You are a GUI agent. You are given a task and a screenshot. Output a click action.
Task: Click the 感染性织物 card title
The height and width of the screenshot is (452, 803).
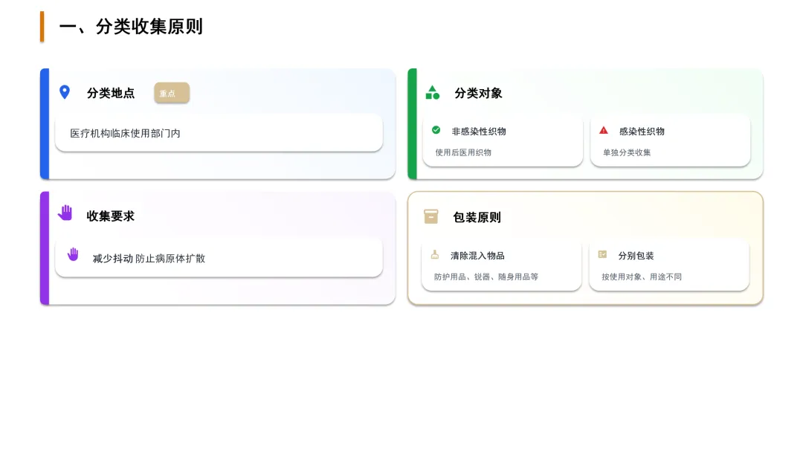pos(642,131)
